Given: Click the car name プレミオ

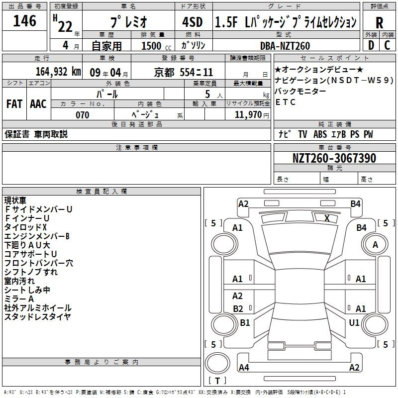Looking at the screenshot, I should (129, 21).
